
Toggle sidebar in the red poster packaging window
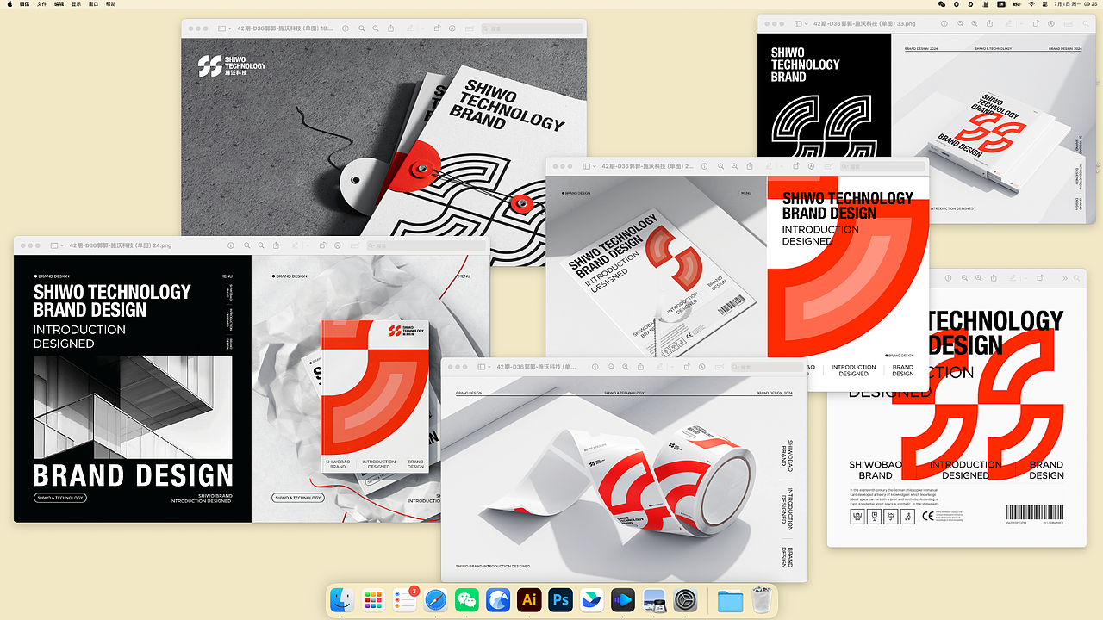[587, 165]
